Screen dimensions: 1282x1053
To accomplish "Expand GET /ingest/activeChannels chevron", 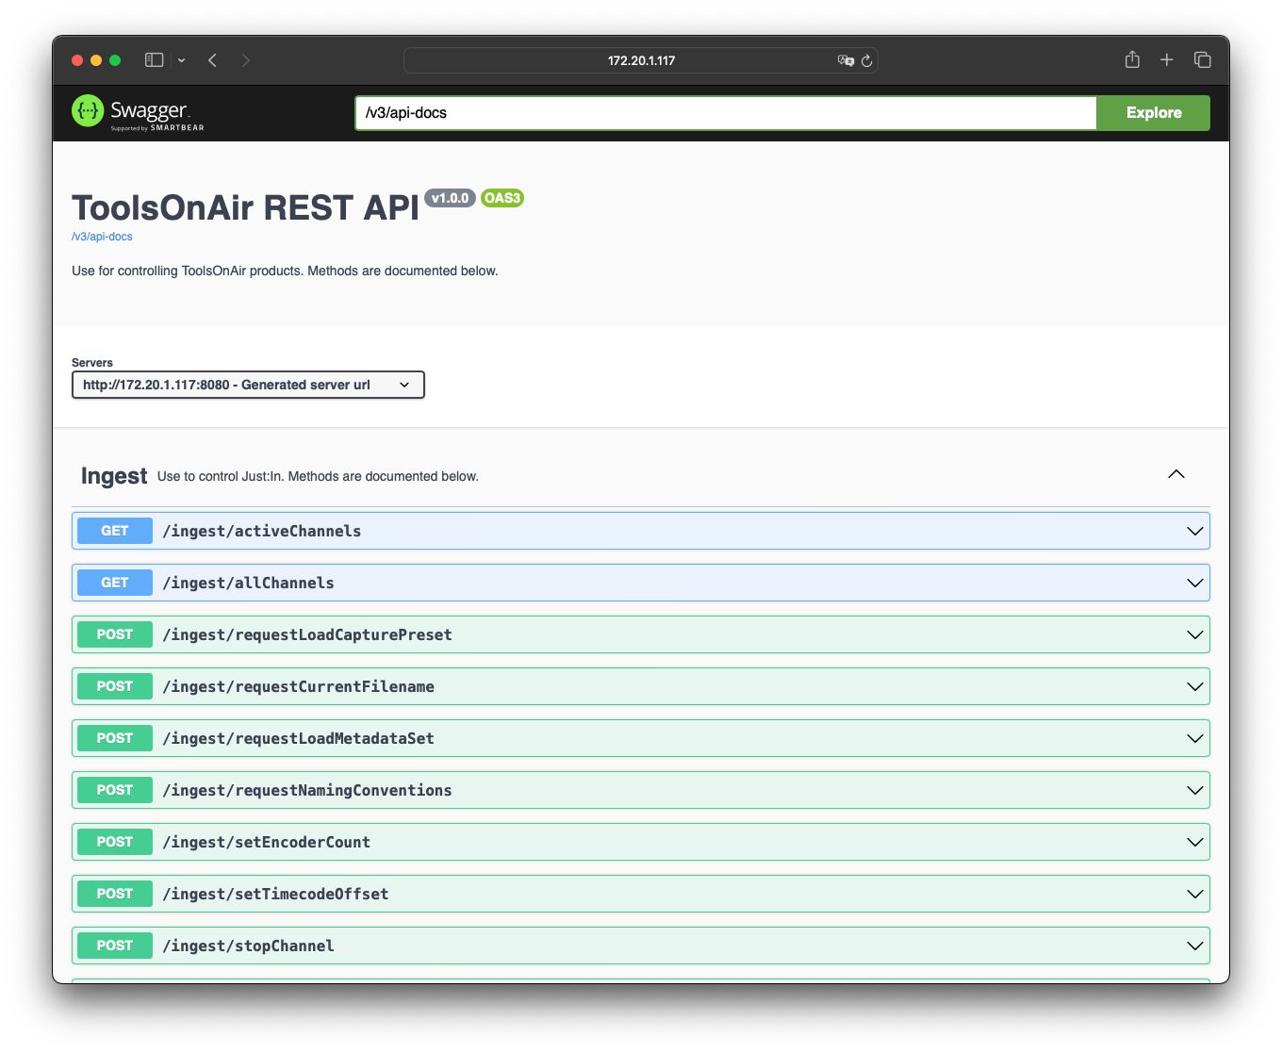I will point(1195,531).
